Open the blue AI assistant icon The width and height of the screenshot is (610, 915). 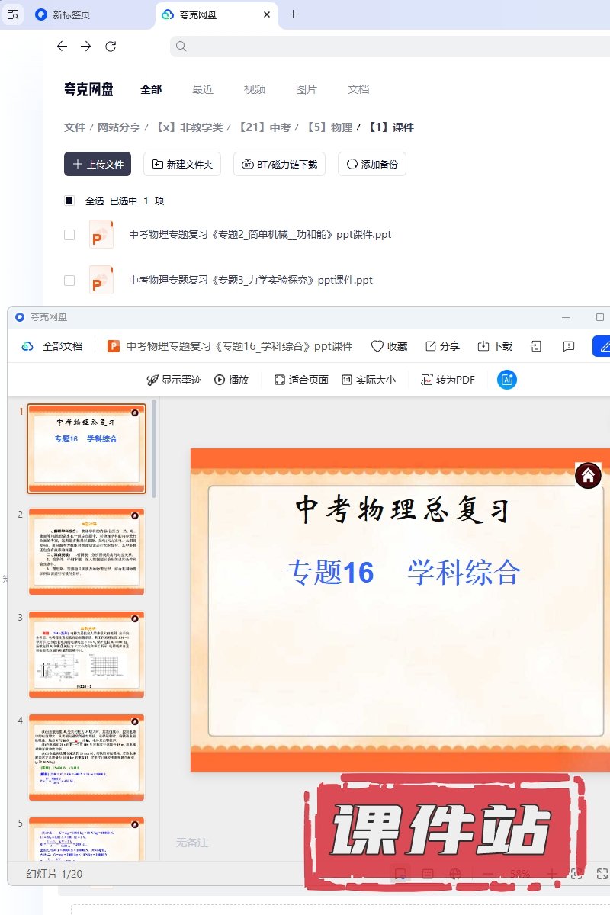(x=507, y=380)
